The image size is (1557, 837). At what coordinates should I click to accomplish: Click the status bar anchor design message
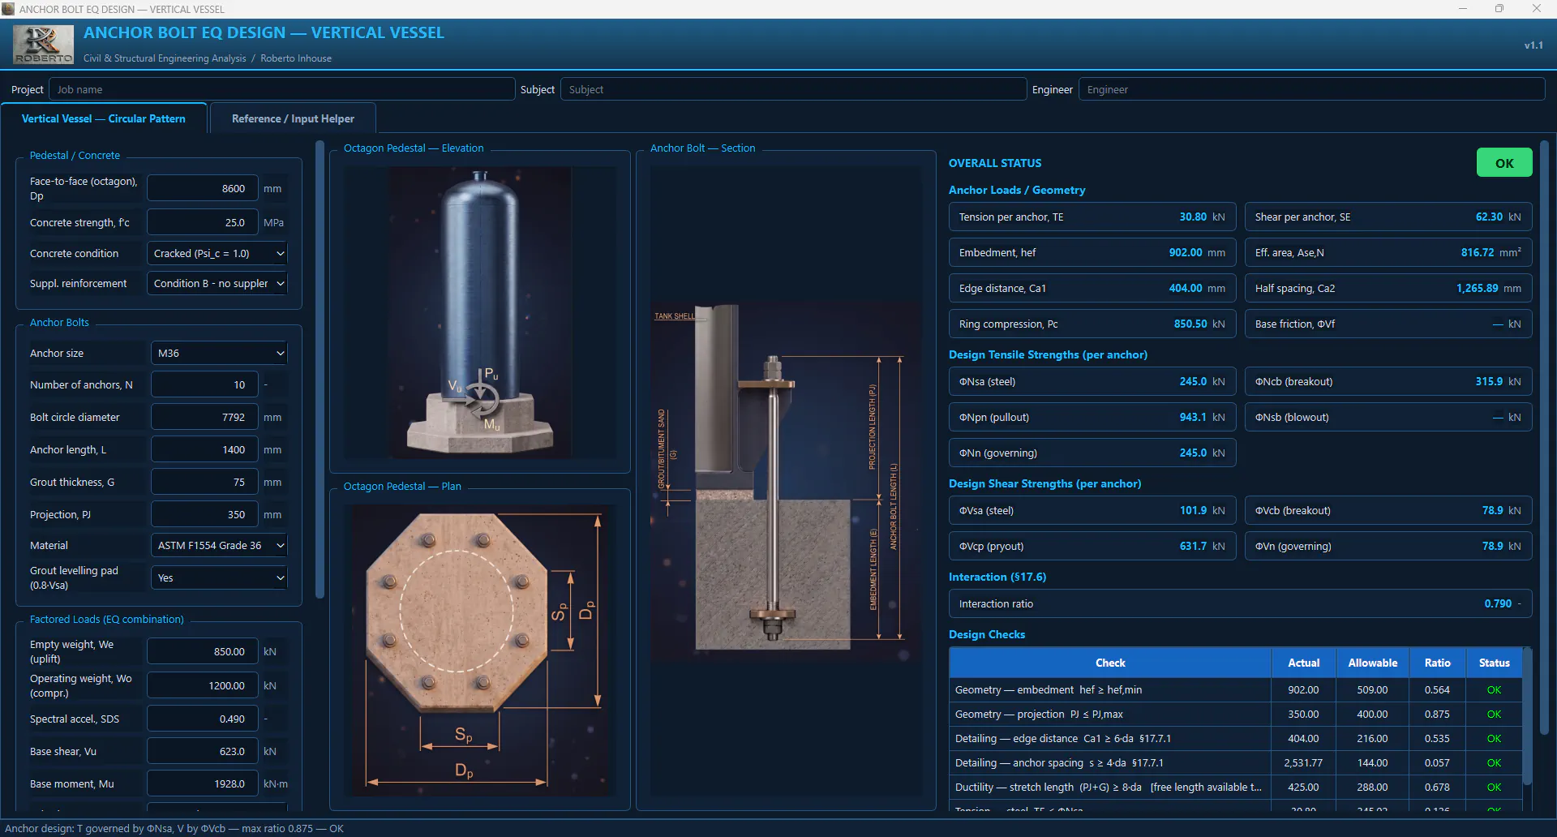[174, 828]
